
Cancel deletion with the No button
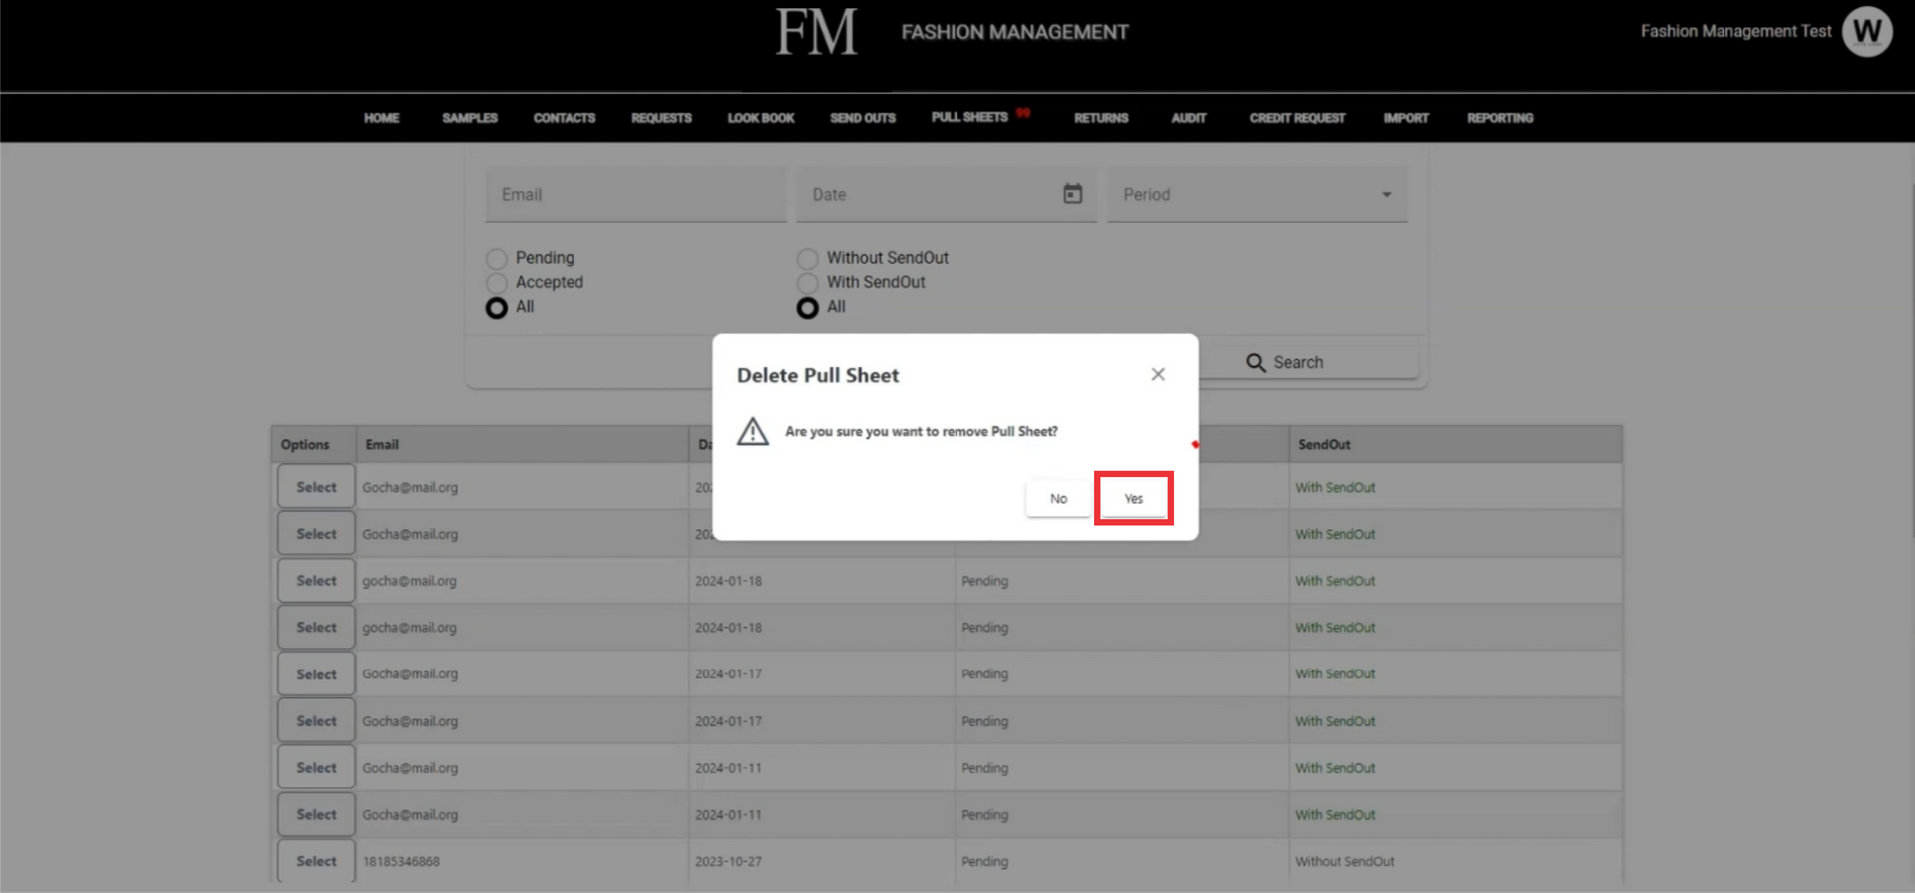tap(1058, 498)
